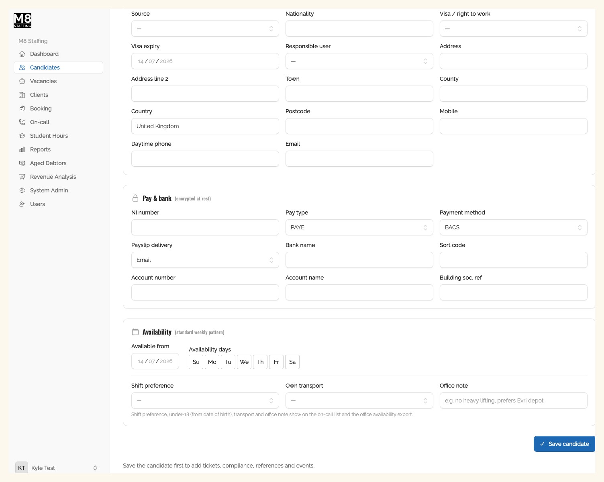604x482 pixels.
Task: Open the Shift preference dropdown
Action: coord(205,400)
